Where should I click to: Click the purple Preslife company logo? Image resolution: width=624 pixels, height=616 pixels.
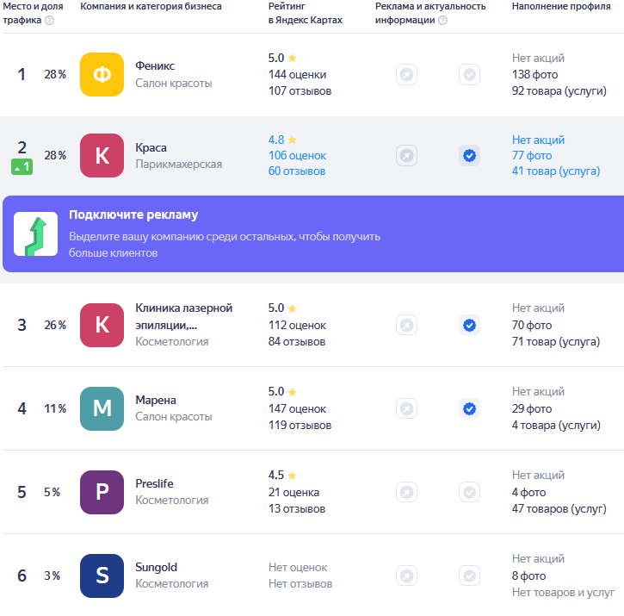(102, 493)
